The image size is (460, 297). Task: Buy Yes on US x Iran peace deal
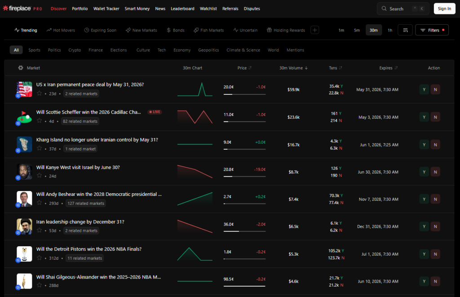[x=424, y=89]
